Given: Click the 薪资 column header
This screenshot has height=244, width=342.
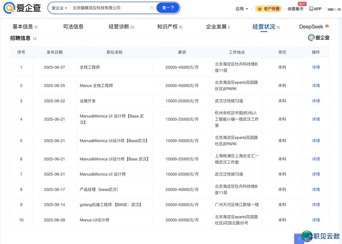Looking at the screenshot, I should point(182,52).
